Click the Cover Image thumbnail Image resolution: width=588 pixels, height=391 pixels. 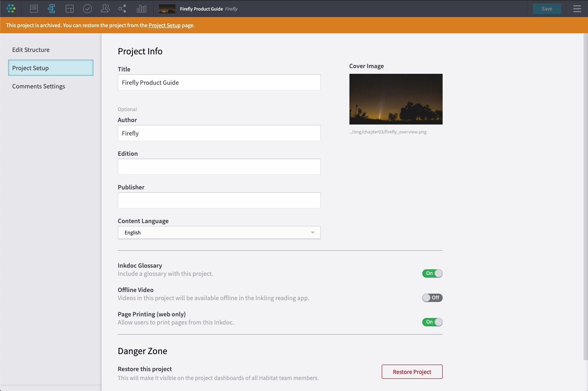396,99
